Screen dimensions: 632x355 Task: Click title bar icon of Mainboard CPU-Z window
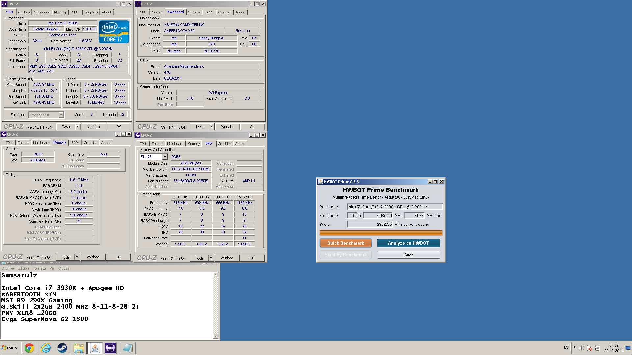(138, 4)
